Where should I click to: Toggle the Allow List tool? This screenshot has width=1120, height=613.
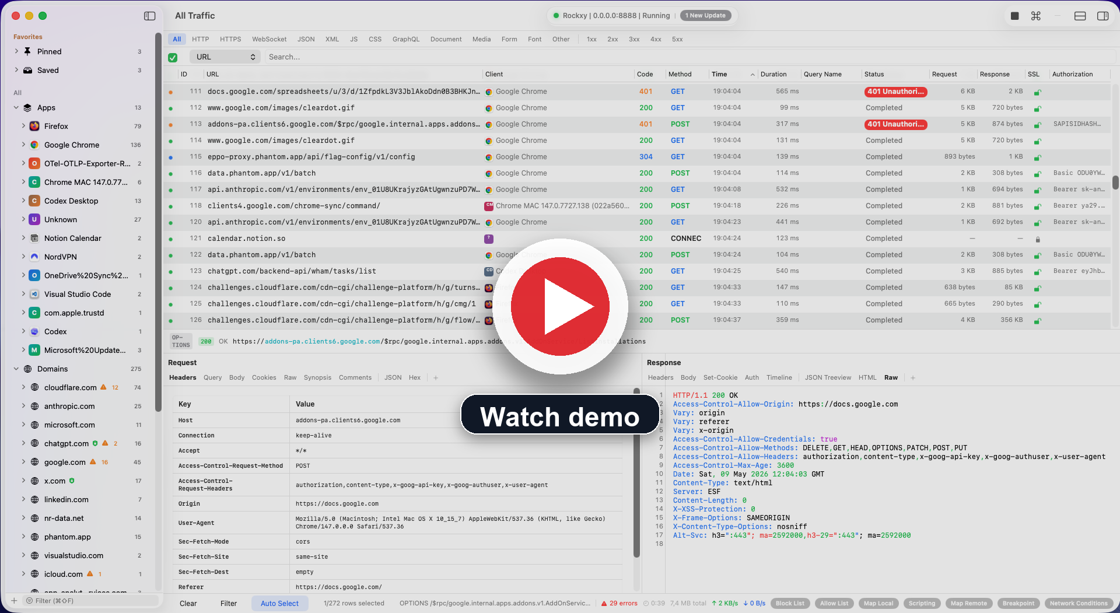click(x=834, y=604)
